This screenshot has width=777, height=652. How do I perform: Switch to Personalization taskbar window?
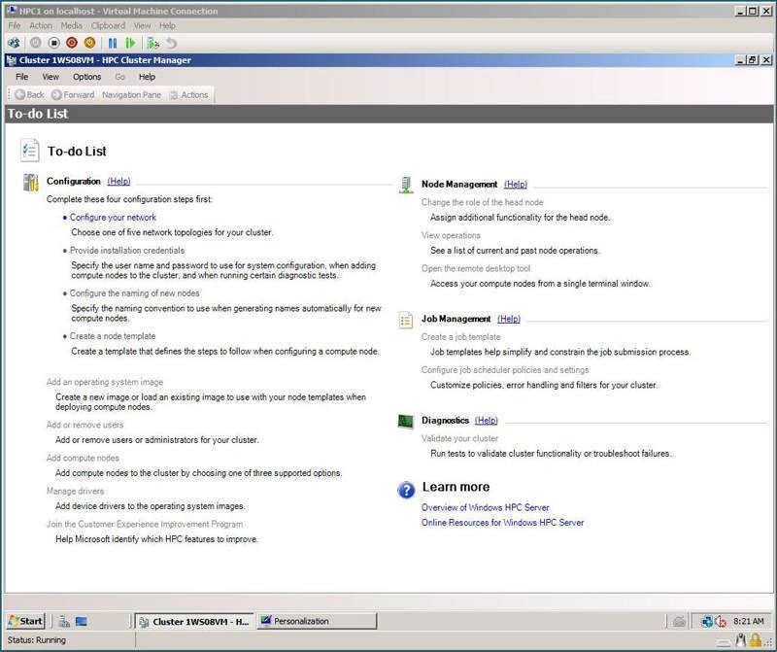tap(317, 621)
